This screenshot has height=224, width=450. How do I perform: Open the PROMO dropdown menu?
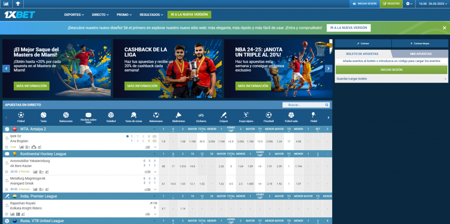tap(124, 14)
